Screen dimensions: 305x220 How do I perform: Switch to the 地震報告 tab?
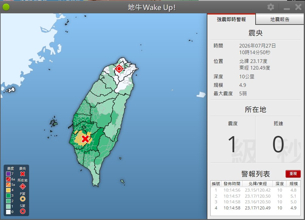280,19
